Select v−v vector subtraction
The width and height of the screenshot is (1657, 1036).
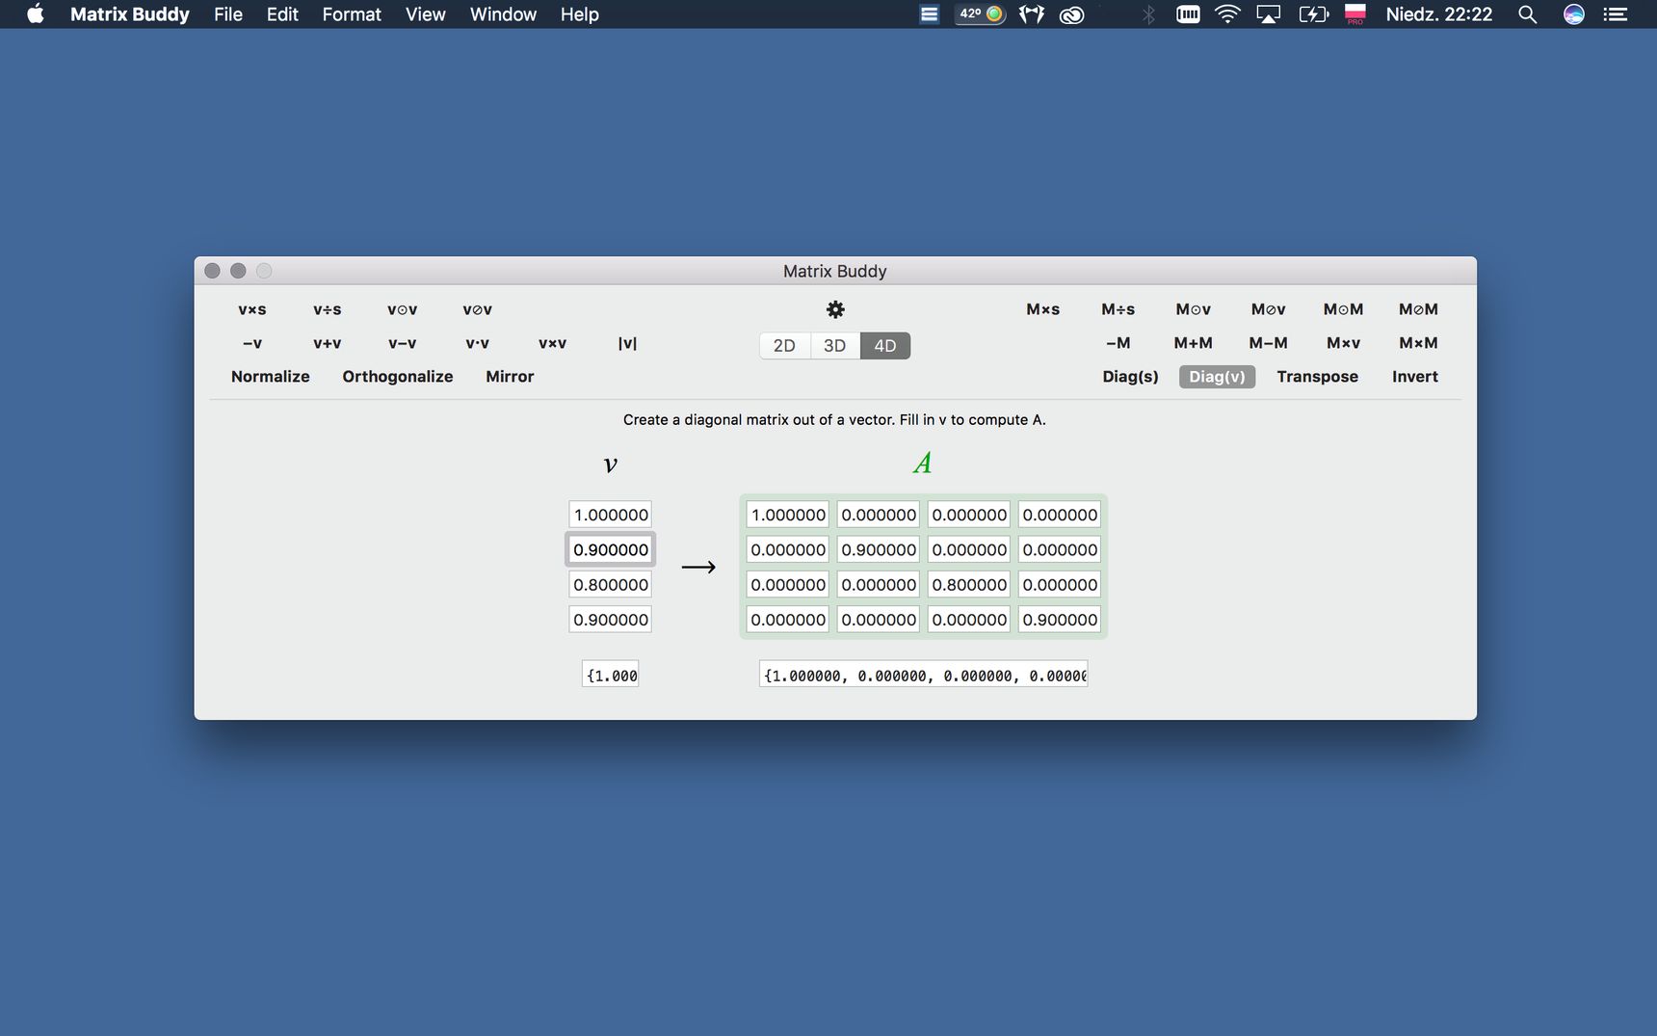pos(403,343)
